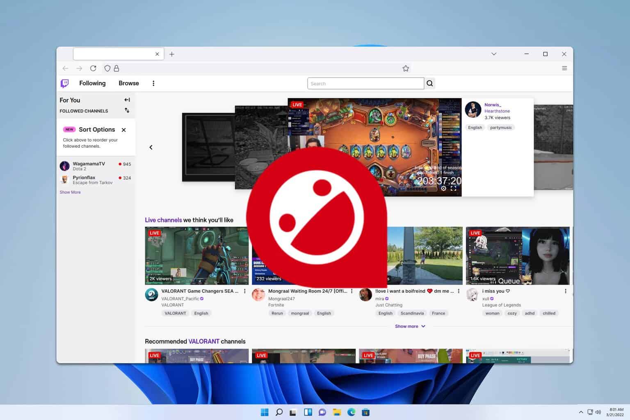The height and width of the screenshot is (420, 630).
Task: Click the VALORANT link in Recommended heading
Action: tap(204, 341)
